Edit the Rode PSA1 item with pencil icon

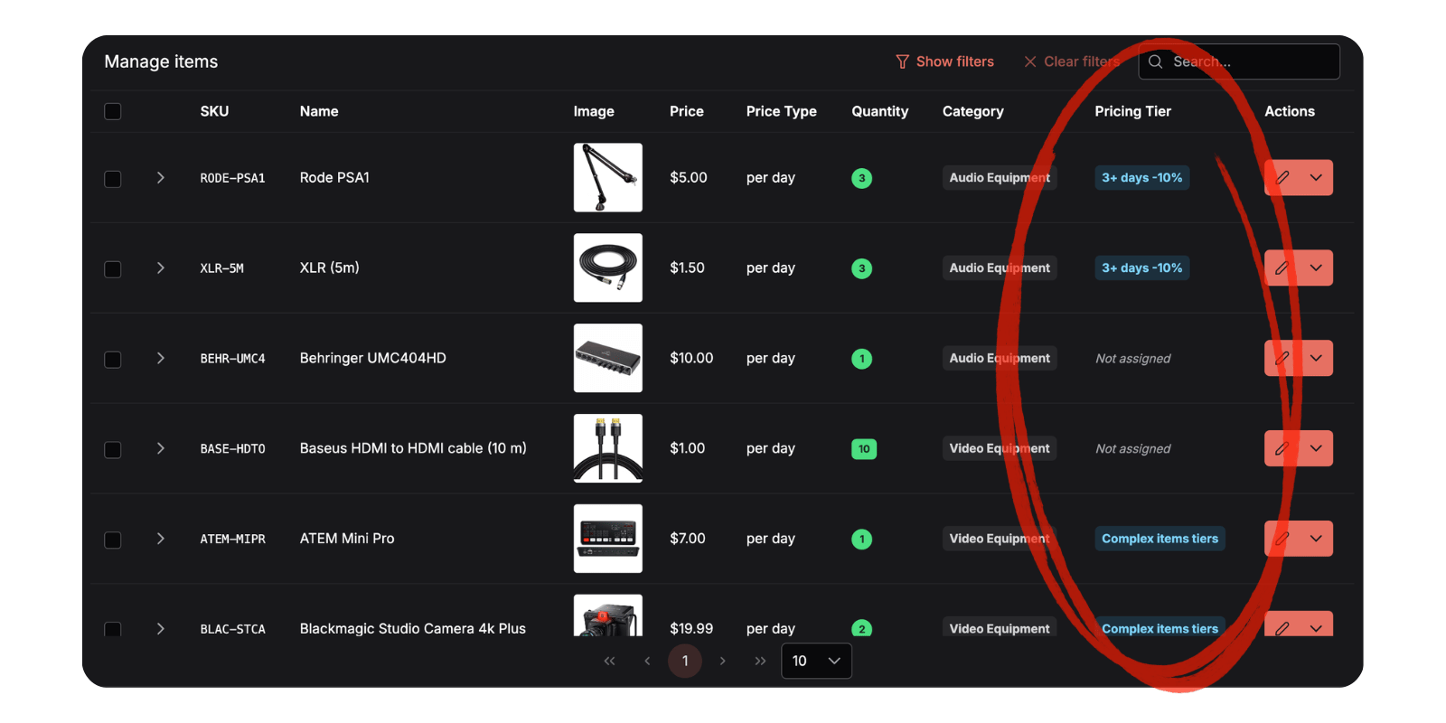tap(1282, 177)
